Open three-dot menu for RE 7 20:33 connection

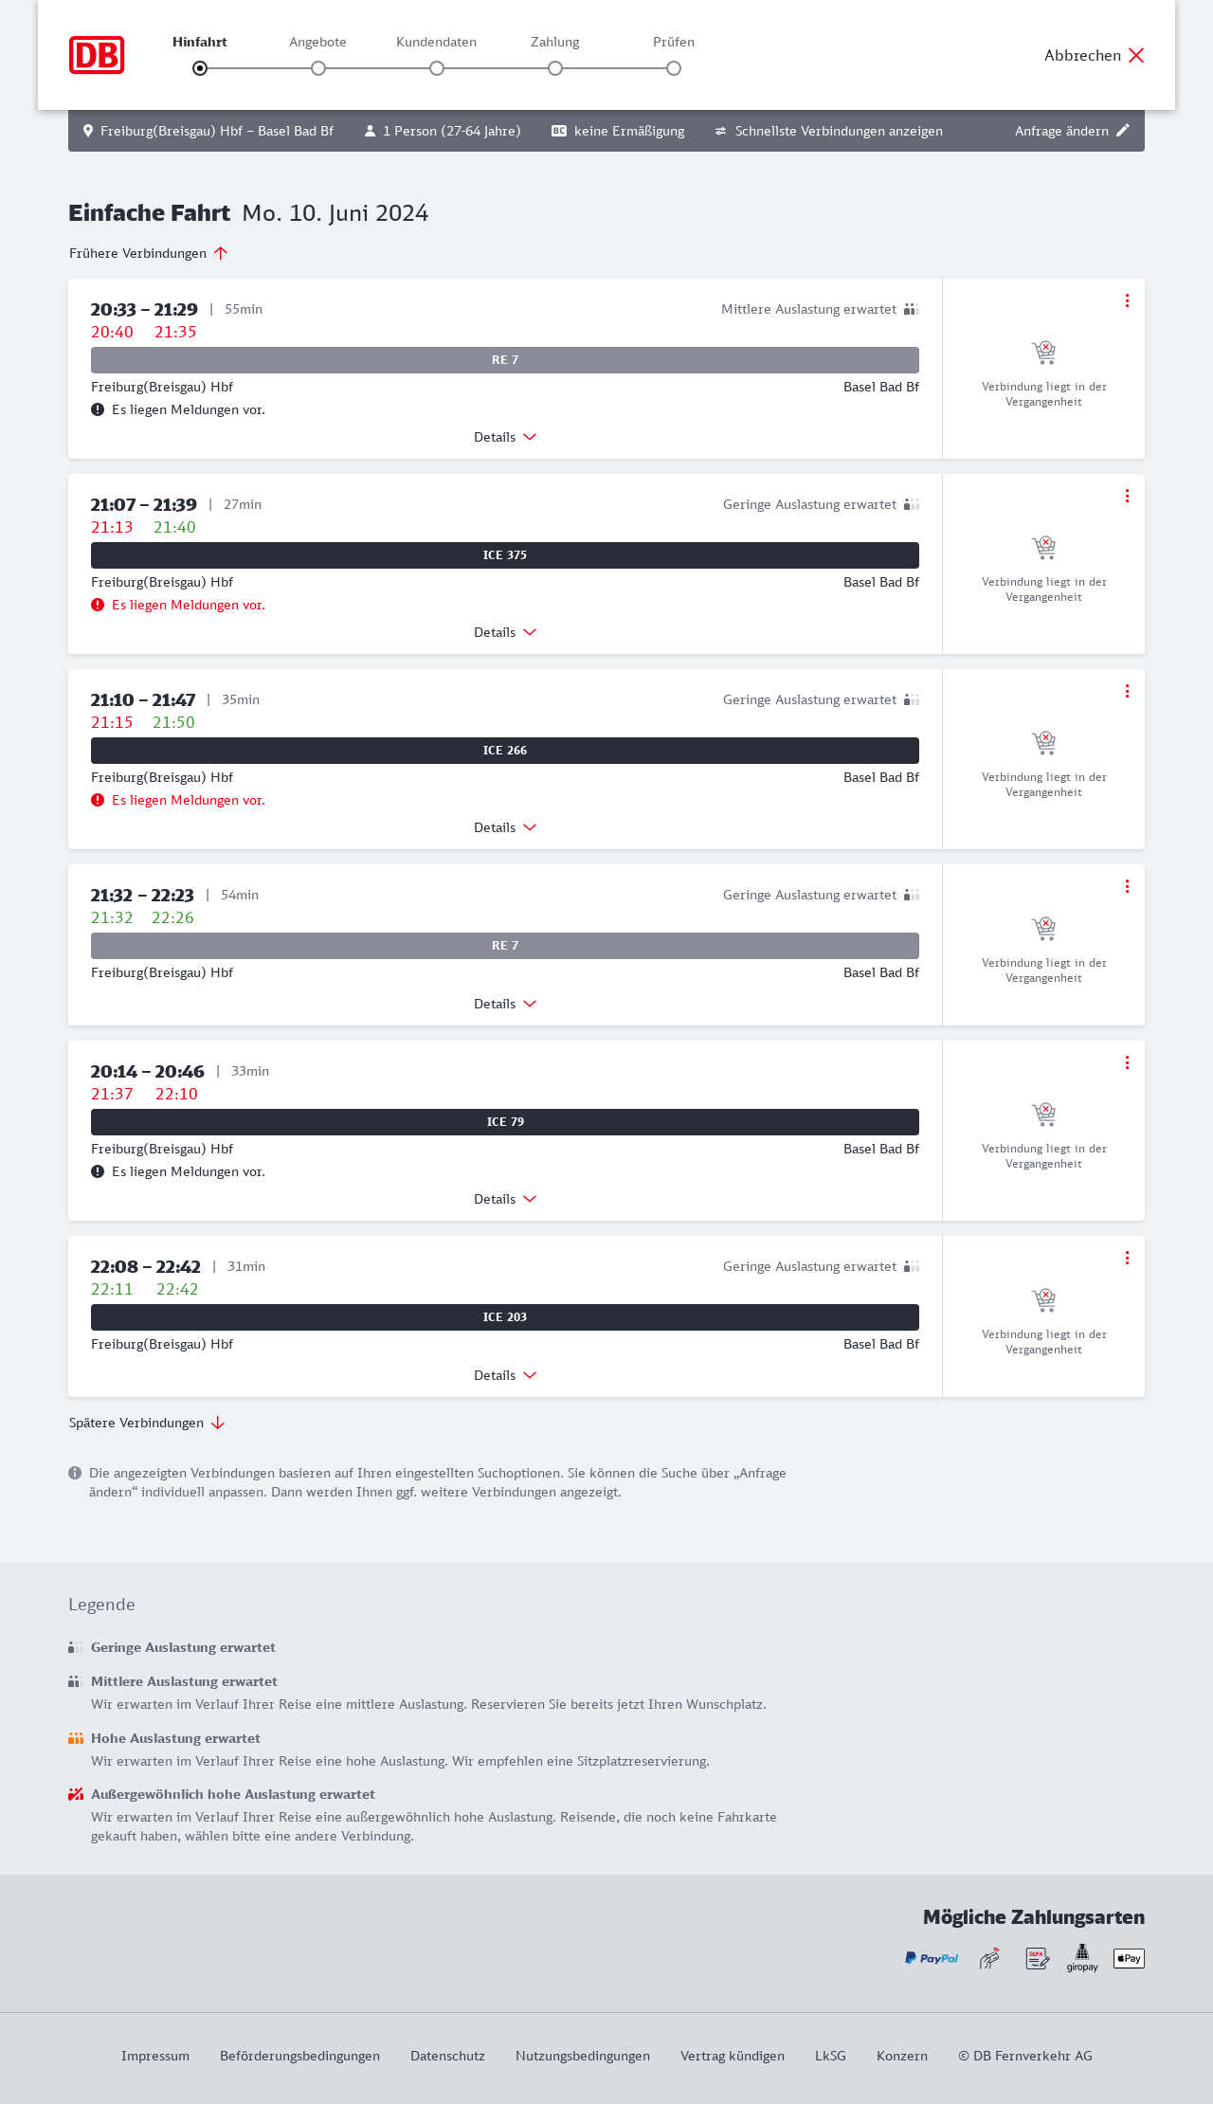[1127, 300]
